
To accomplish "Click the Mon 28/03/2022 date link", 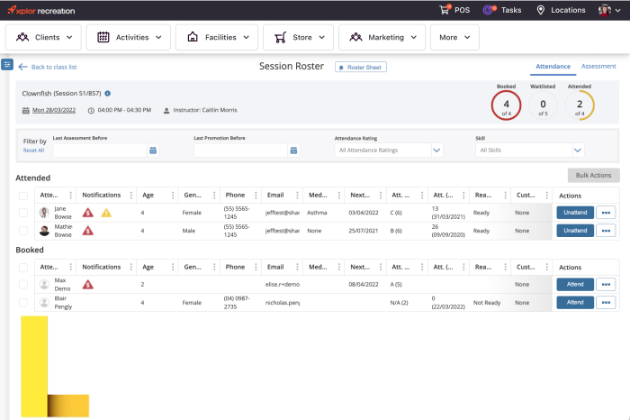I will pos(54,110).
